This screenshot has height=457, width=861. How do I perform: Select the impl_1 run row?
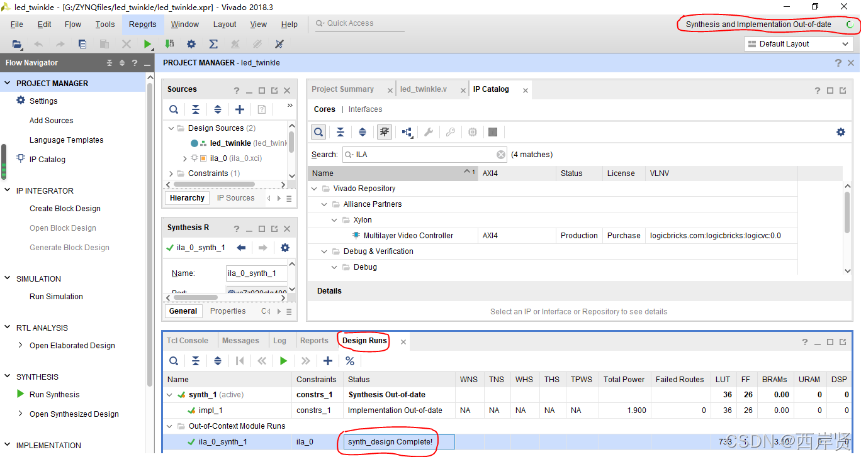click(508, 410)
